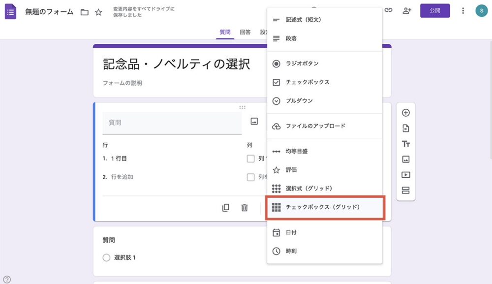Open the add collaborators icon

click(x=406, y=10)
